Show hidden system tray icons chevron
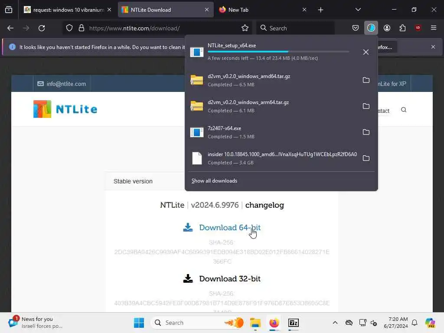444x333 pixels. click(335, 323)
